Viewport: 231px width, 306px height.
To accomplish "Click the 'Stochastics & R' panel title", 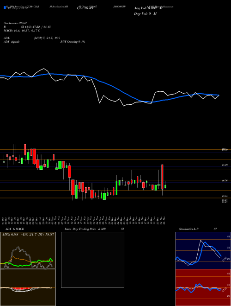I will [x=188, y=229].
